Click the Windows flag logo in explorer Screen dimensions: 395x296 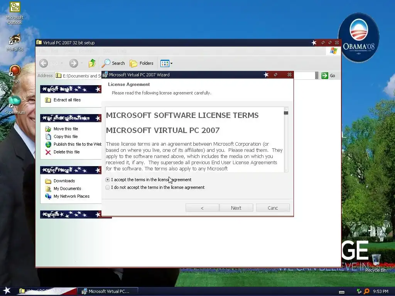tap(333, 51)
